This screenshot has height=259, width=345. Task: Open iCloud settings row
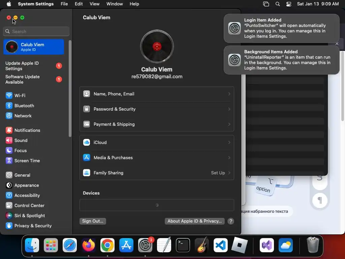[157, 143]
